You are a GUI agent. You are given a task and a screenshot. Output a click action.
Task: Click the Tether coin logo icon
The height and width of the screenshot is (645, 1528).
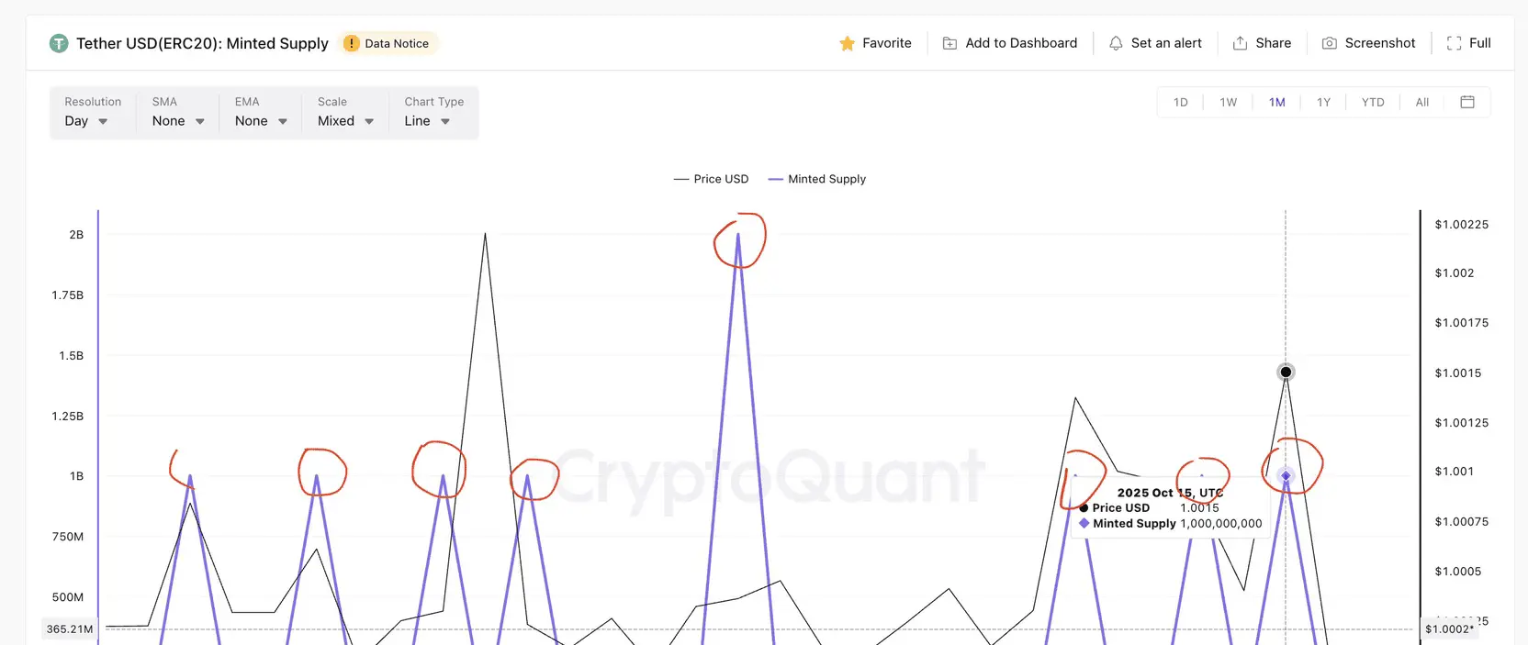coord(59,43)
